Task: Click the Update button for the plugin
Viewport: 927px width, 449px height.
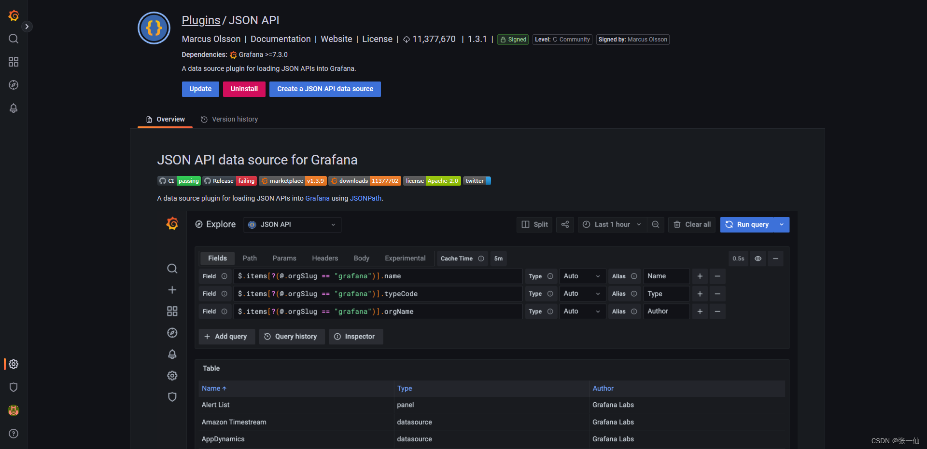Action: (200, 89)
